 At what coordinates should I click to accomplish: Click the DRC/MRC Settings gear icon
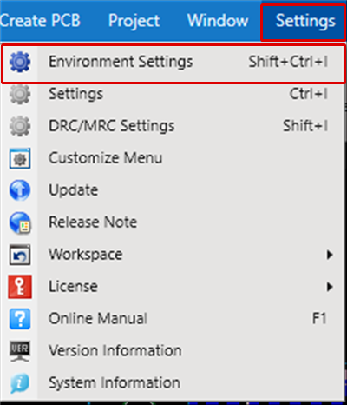point(20,126)
